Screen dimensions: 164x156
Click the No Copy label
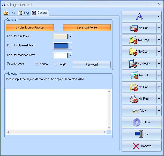point(143,40)
